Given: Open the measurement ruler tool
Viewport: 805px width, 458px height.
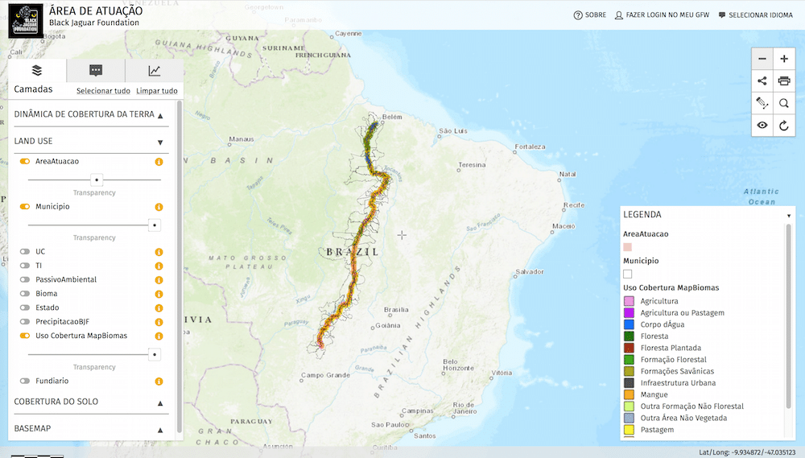Looking at the screenshot, I should (x=762, y=103).
